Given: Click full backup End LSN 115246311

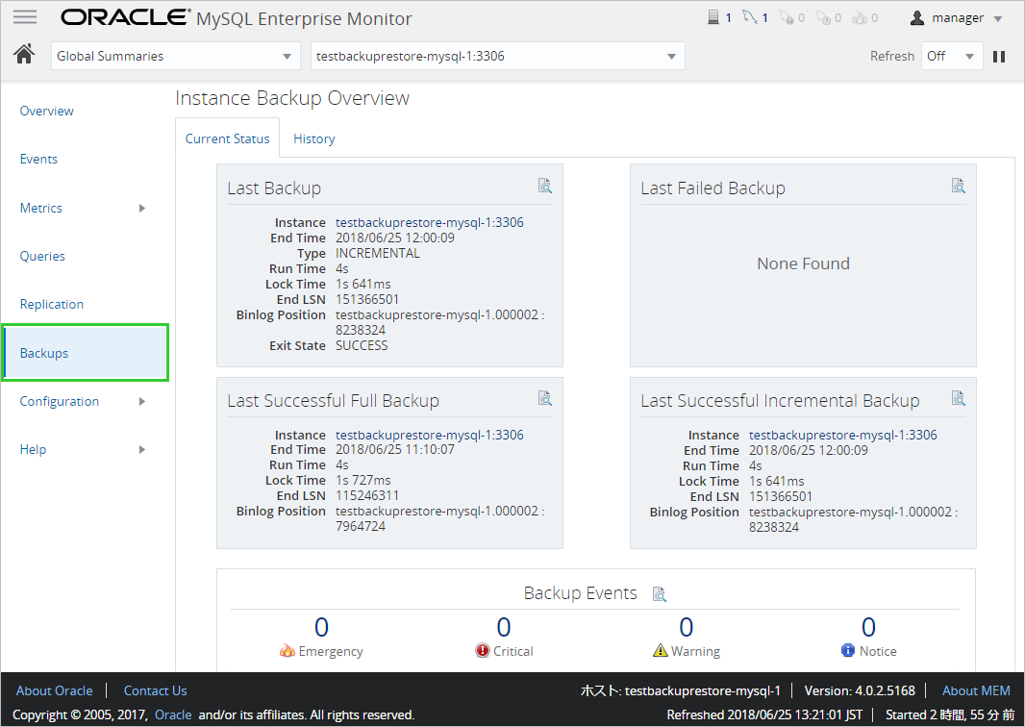Looking at the screenshot, I should [x=367, y=495].
